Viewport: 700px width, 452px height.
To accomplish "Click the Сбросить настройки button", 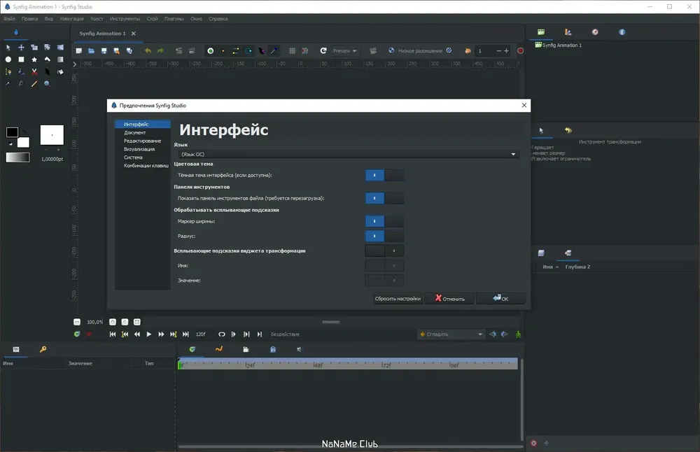I will 398,299.
